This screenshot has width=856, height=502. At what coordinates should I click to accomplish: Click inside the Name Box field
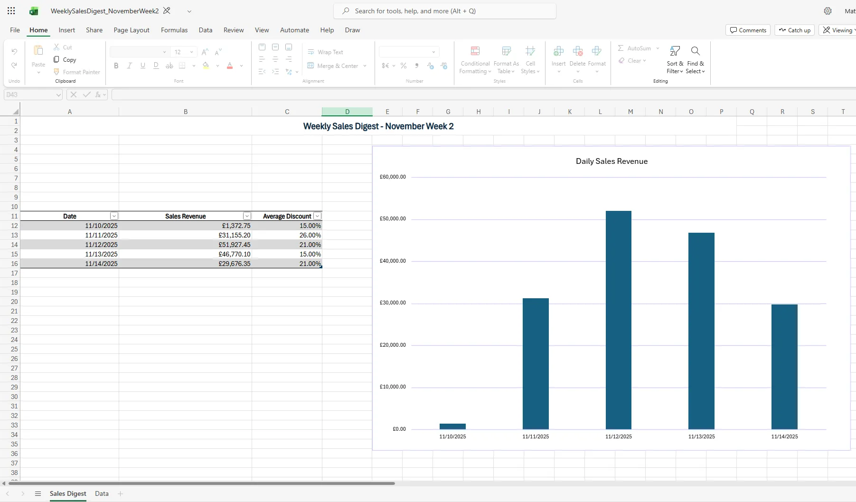pyautogui.click(x=28, y=95)
